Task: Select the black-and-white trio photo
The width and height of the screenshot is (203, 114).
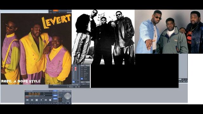Action: tap(103, 37)
